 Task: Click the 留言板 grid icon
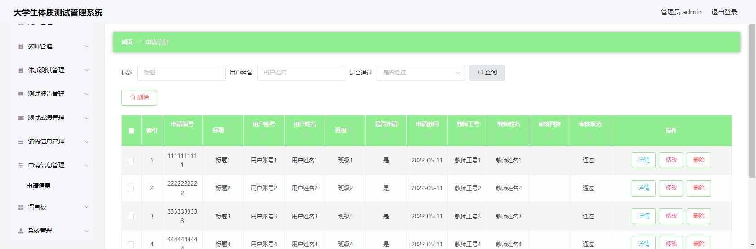click(x=21, y=207)
